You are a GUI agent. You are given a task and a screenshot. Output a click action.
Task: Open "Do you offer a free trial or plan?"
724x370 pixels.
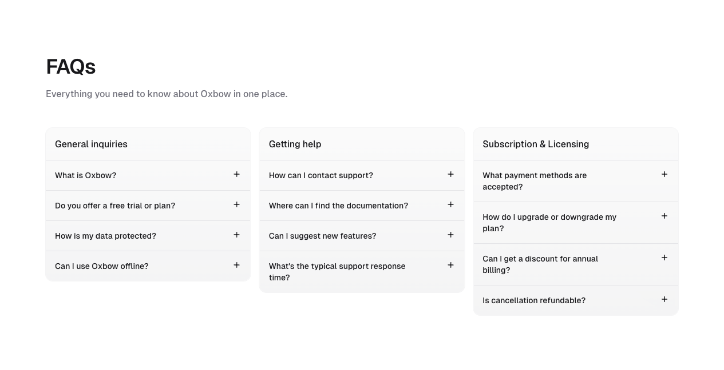pyautogui.click(x=115, y=206)
